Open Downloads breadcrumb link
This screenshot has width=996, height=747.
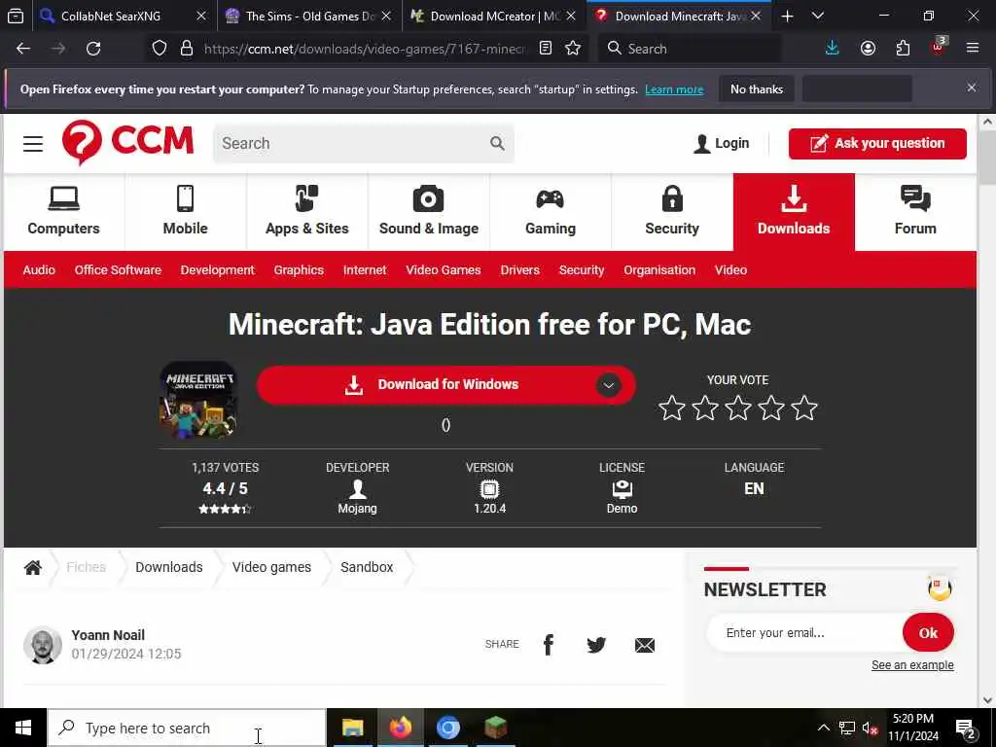(169, 567)
